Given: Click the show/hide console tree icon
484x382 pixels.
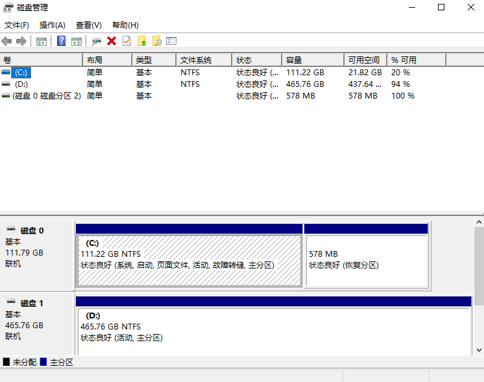Looking at the screenshot, I should pyautogui.click(x=42, y=41).
